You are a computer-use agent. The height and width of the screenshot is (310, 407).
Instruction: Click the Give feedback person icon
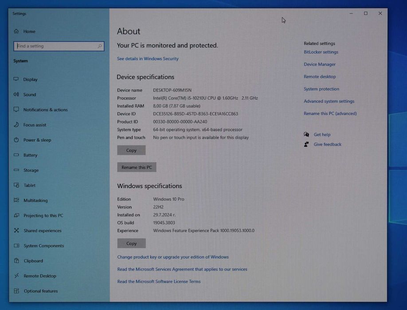point(306,144)
